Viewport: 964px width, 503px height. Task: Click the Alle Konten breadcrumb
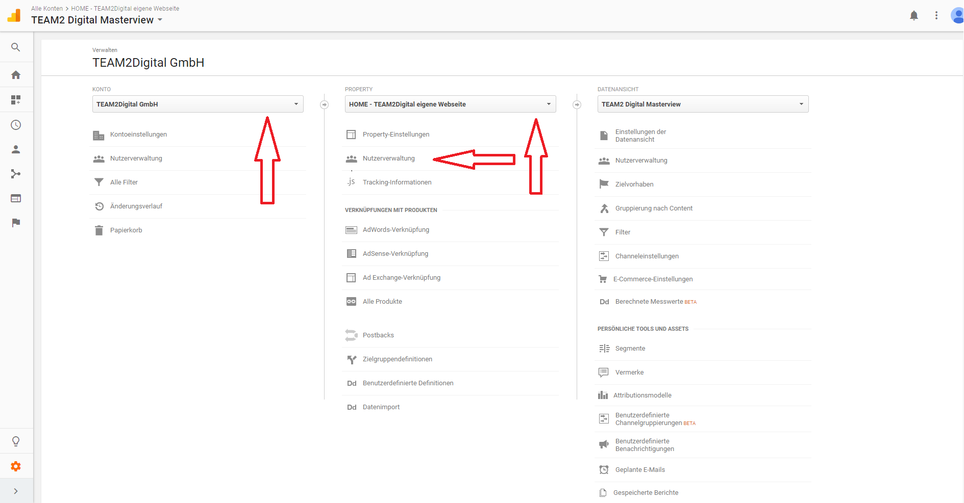(46, 8)
